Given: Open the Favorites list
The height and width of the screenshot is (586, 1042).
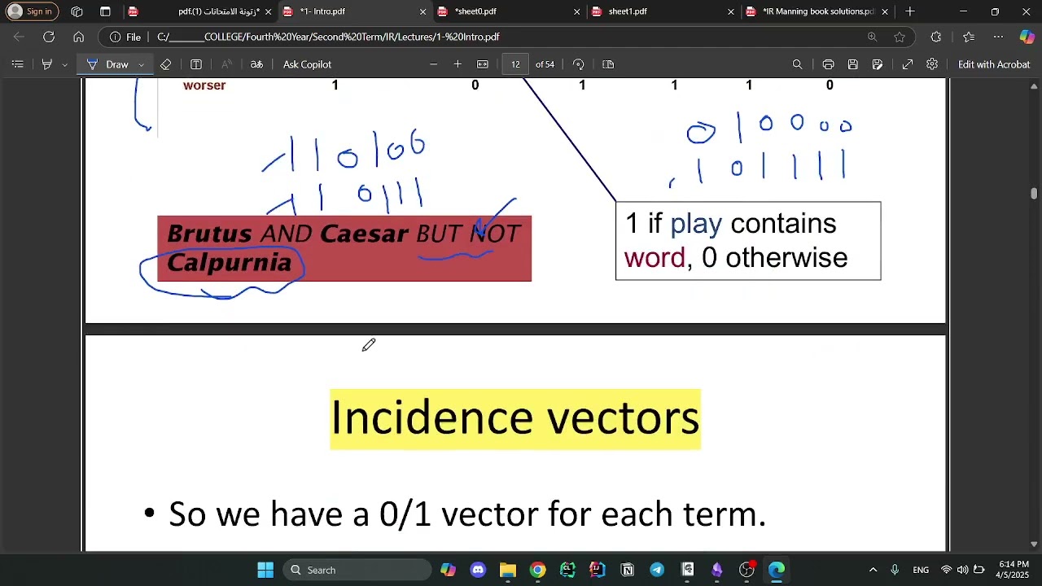Looking at the screenshot, I should (968, 37).
